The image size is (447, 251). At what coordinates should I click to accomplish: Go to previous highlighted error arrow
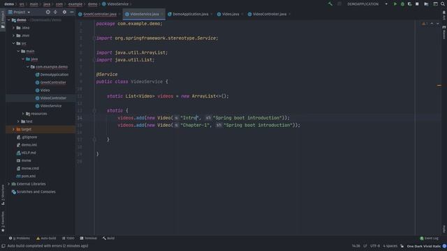coord(432,24)
